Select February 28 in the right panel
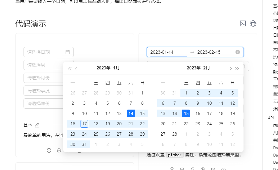This screenshot has width=278, height=170. [x=175, y=134]
